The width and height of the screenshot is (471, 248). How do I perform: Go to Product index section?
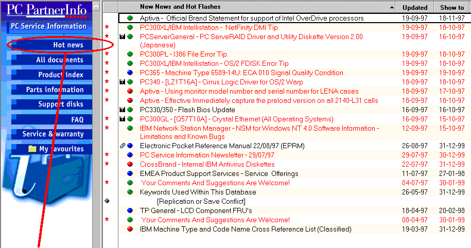pyautogui.click(x=61, y=75)
